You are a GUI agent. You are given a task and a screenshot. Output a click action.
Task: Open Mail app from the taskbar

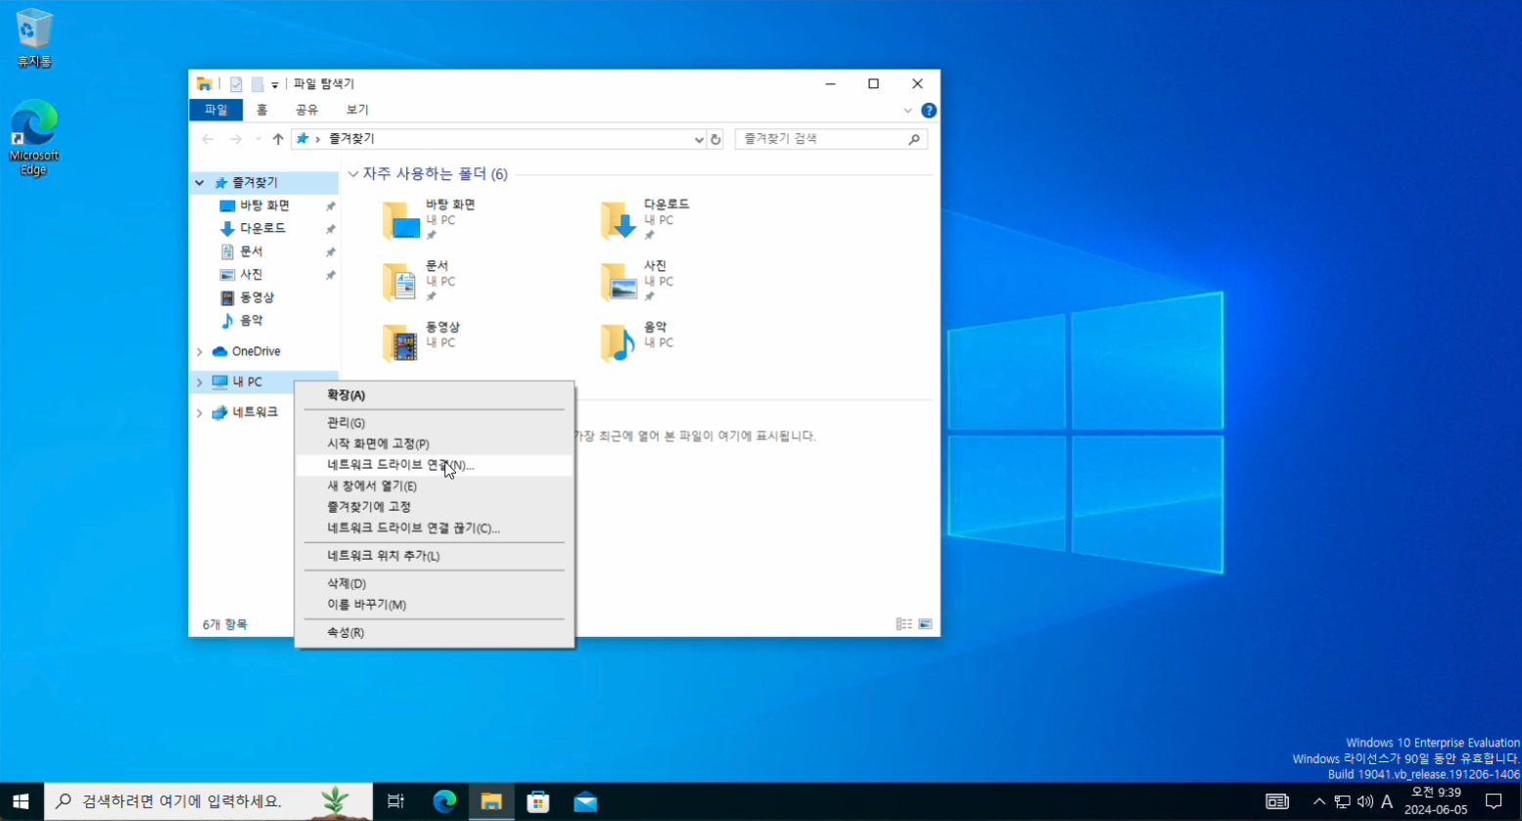[x=585, y=802]
